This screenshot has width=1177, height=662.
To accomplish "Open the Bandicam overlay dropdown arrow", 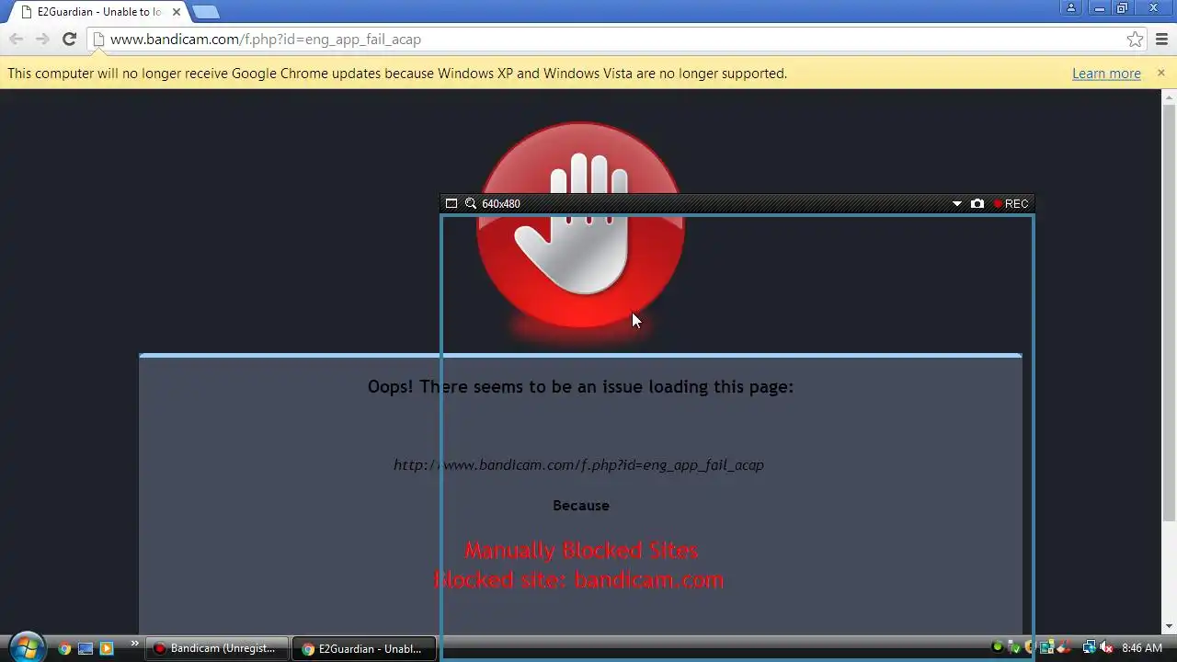I will point(957,204).
